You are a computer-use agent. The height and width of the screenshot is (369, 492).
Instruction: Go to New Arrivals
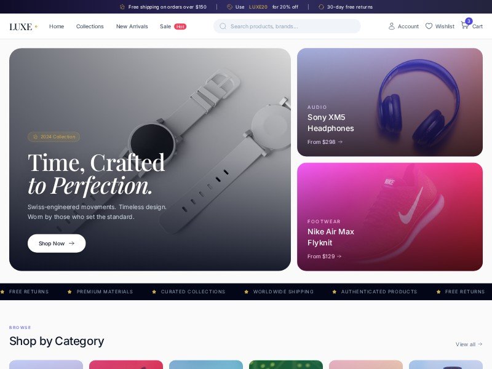click(132, 26)
